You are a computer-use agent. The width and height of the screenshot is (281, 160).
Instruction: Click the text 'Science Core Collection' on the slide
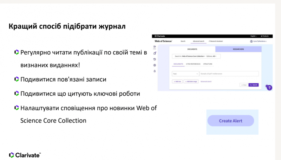pos(53,121)
